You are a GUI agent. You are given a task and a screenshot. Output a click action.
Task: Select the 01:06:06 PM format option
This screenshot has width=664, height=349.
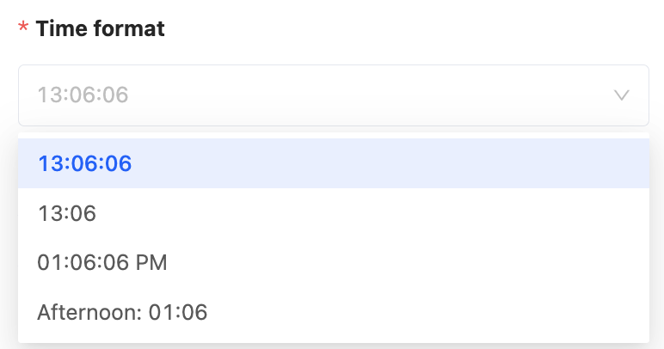102,263
